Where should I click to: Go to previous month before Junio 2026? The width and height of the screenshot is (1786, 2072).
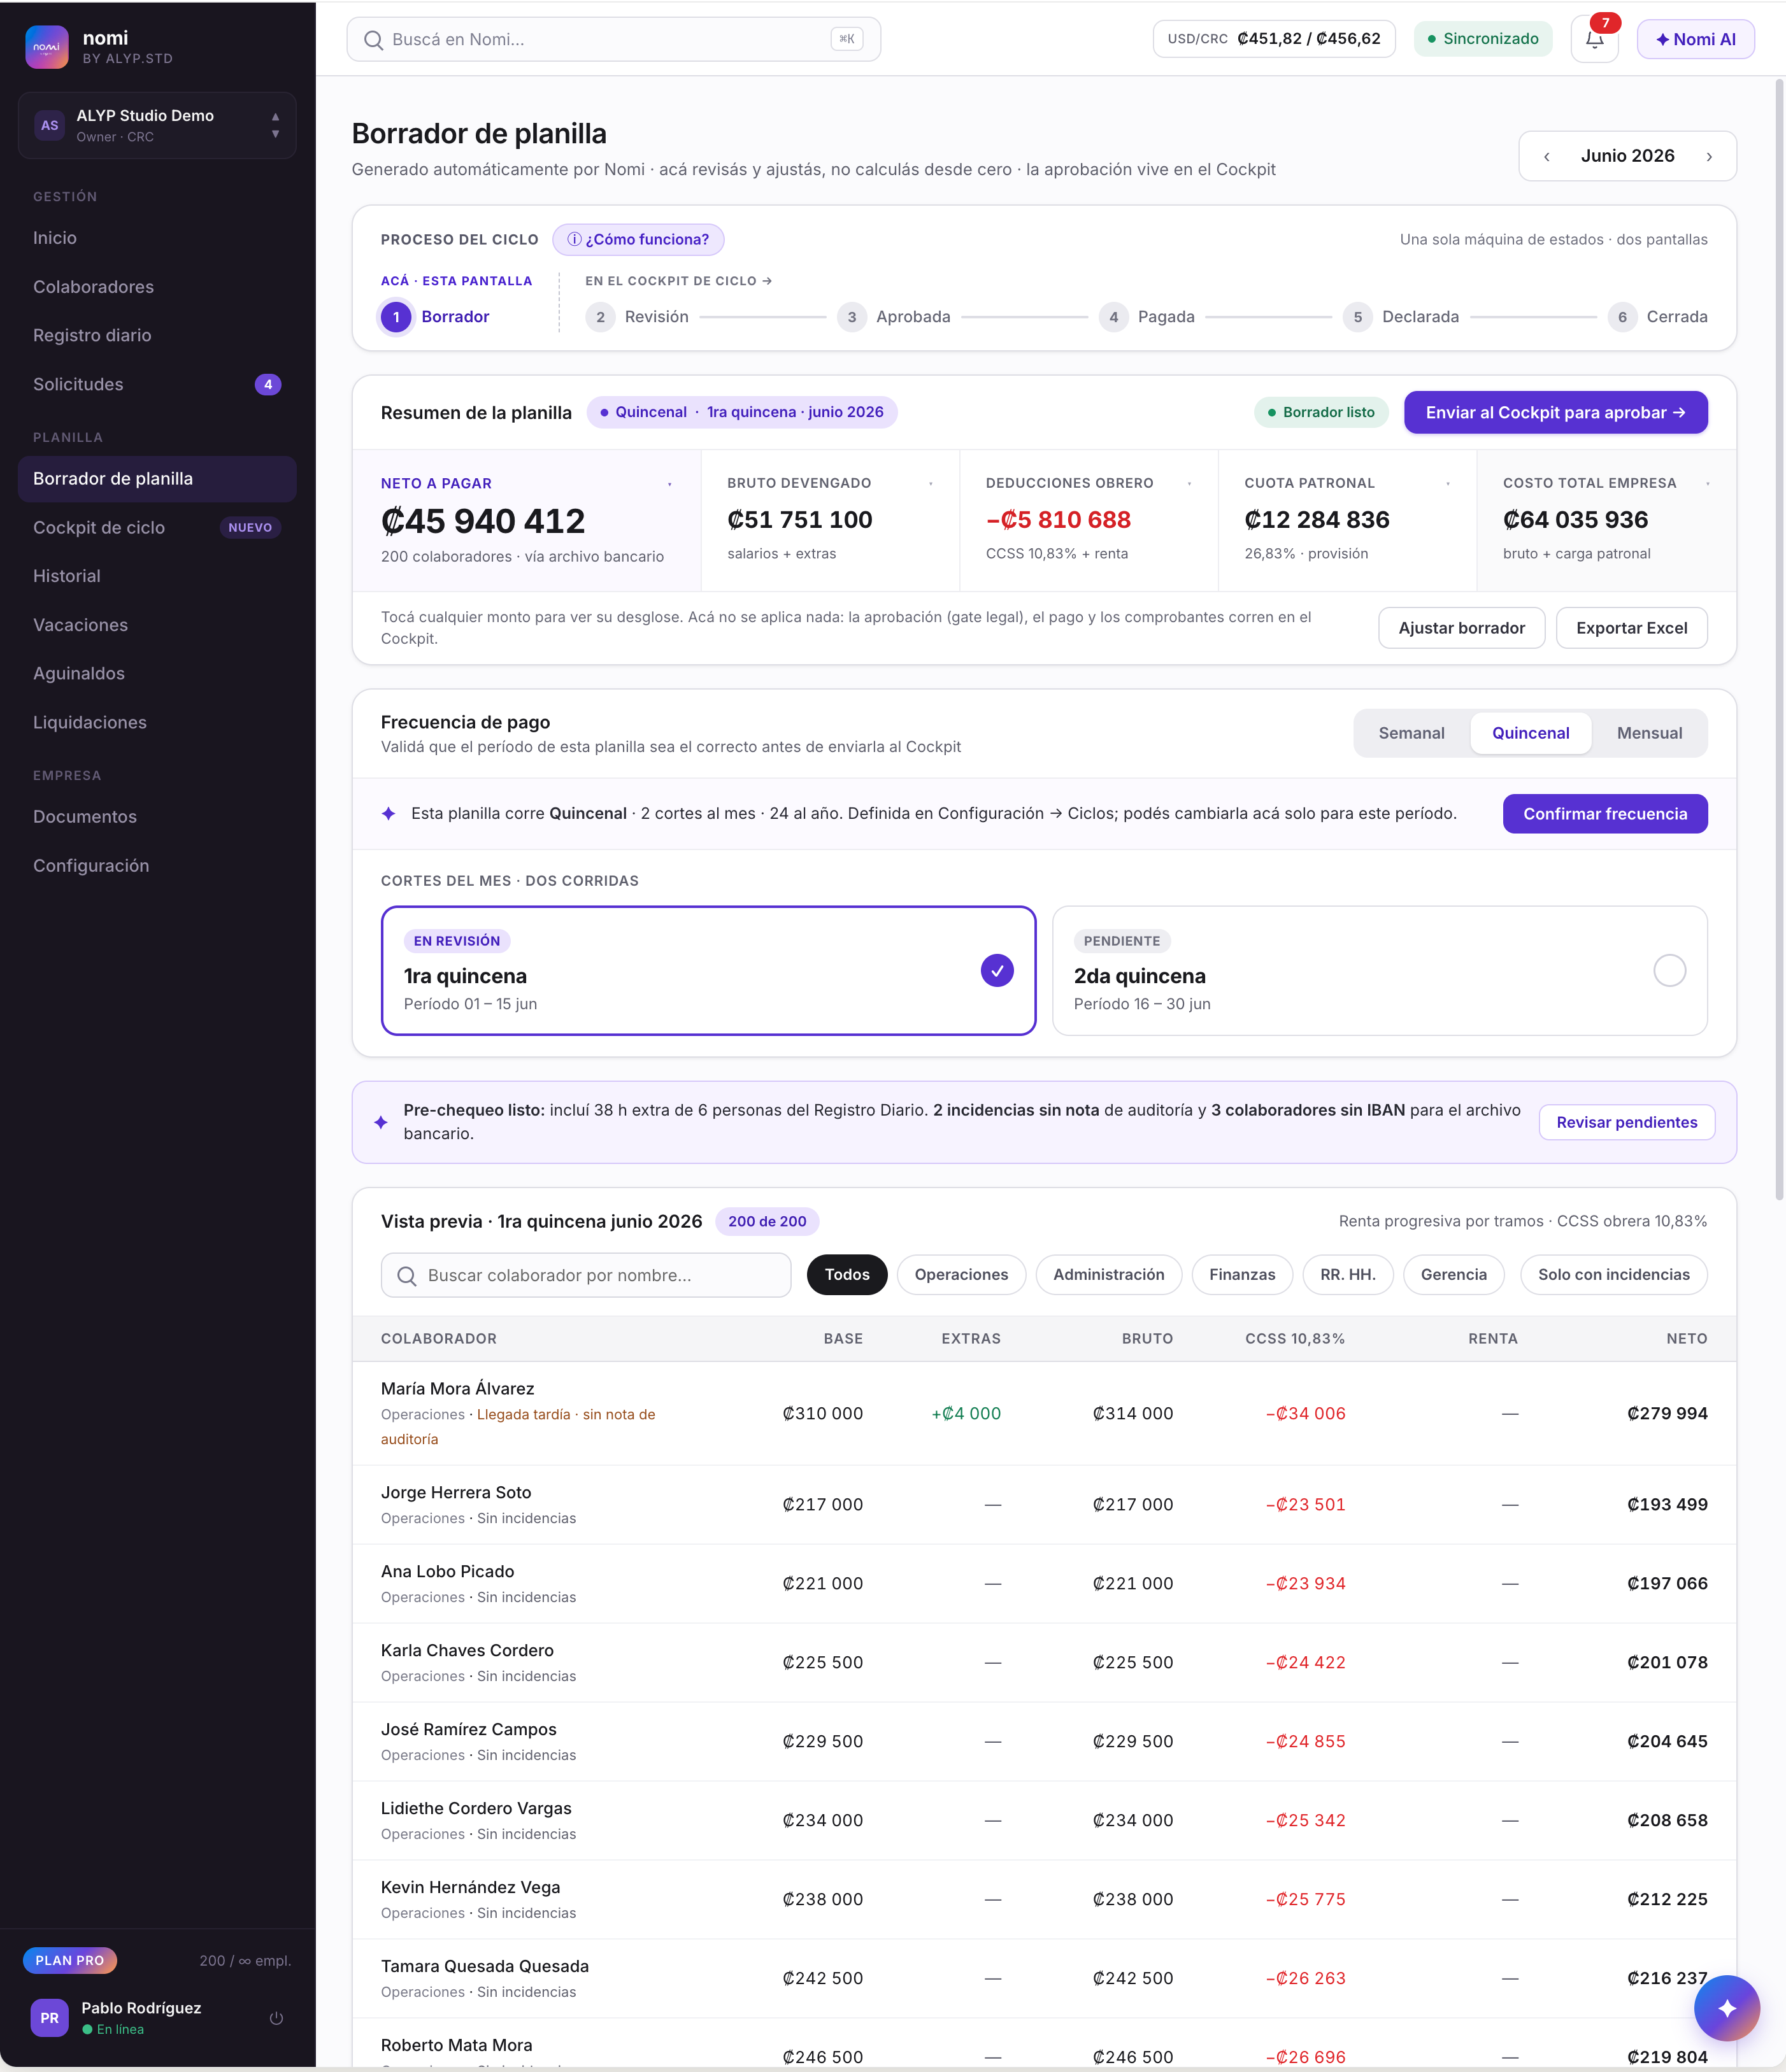pos(1547,156)
